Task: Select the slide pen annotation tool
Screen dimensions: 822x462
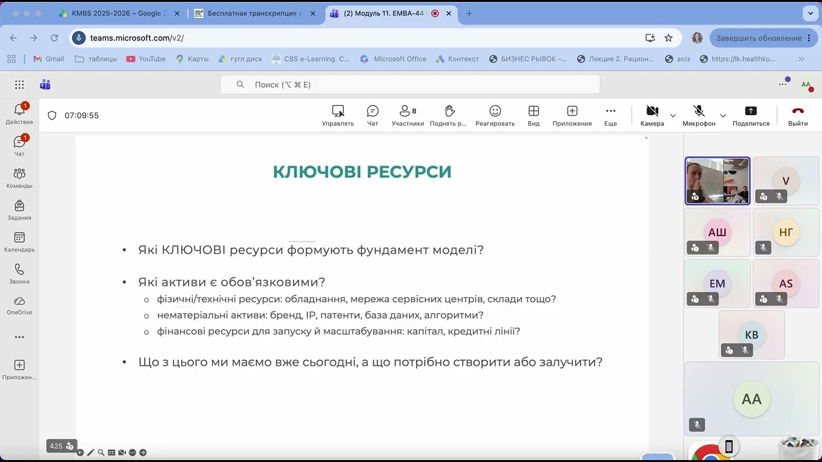Action: click(x=91, y=452)
